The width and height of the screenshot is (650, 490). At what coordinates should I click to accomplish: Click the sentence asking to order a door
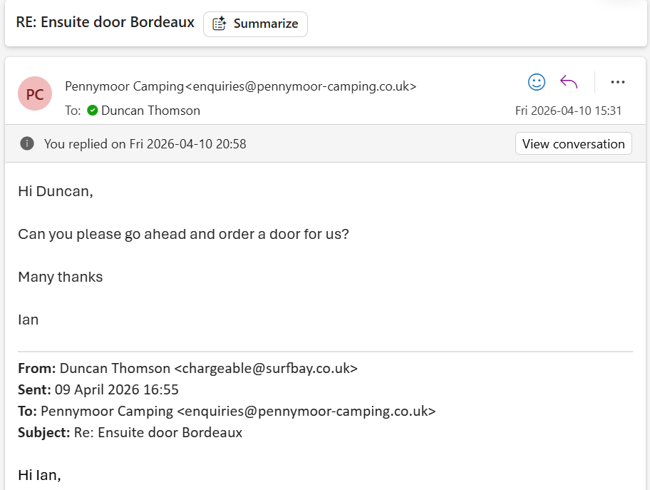pos(183,234)
